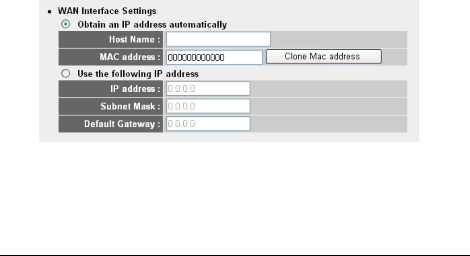Click the dark 'Host Name :' label cell
Image resolution: width=470 pixels, height=256 pixels.
tap(111, 39)
